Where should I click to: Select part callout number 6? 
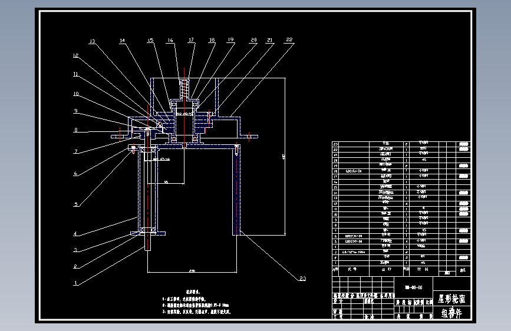[75, 173]
